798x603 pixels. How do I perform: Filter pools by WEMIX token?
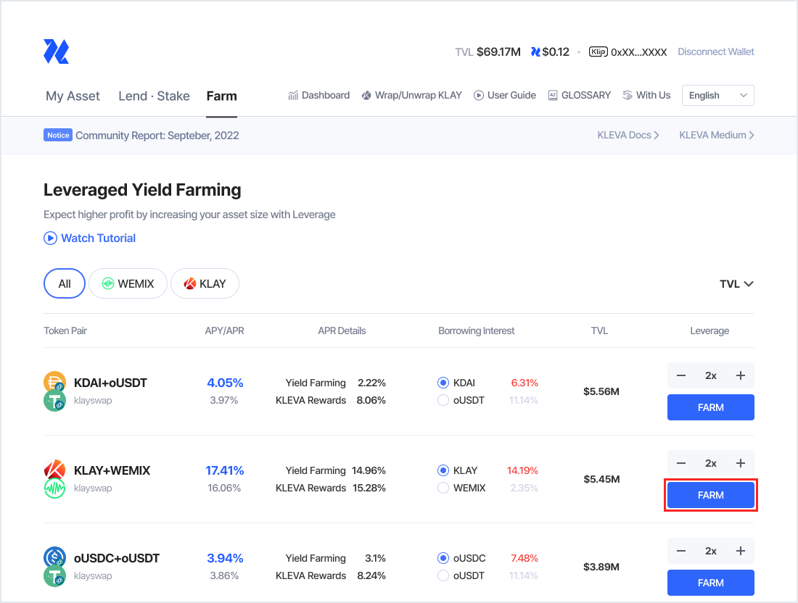click(128, 284)
